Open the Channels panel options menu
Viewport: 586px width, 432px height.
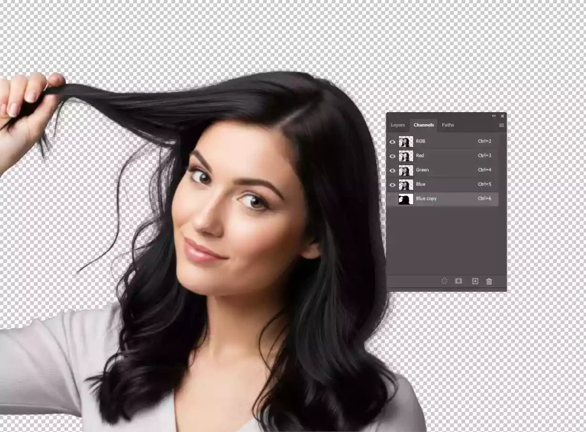click(501, 125)
